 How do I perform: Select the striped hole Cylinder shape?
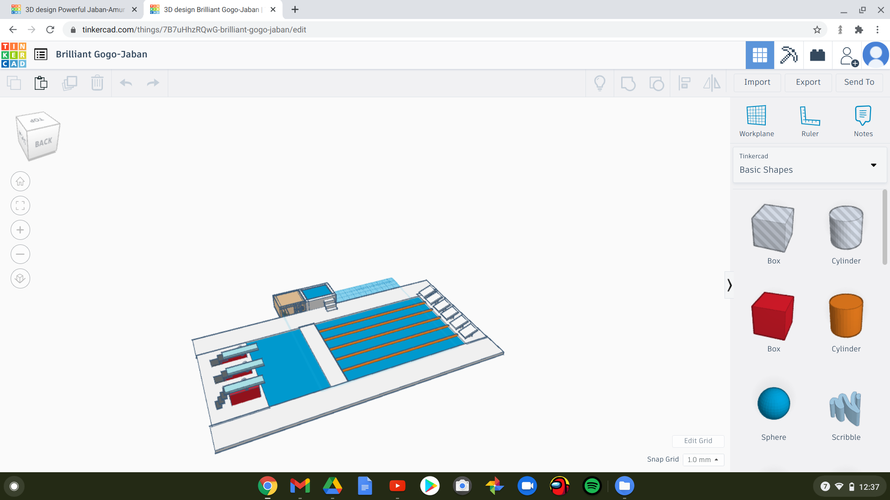point(846,228)
